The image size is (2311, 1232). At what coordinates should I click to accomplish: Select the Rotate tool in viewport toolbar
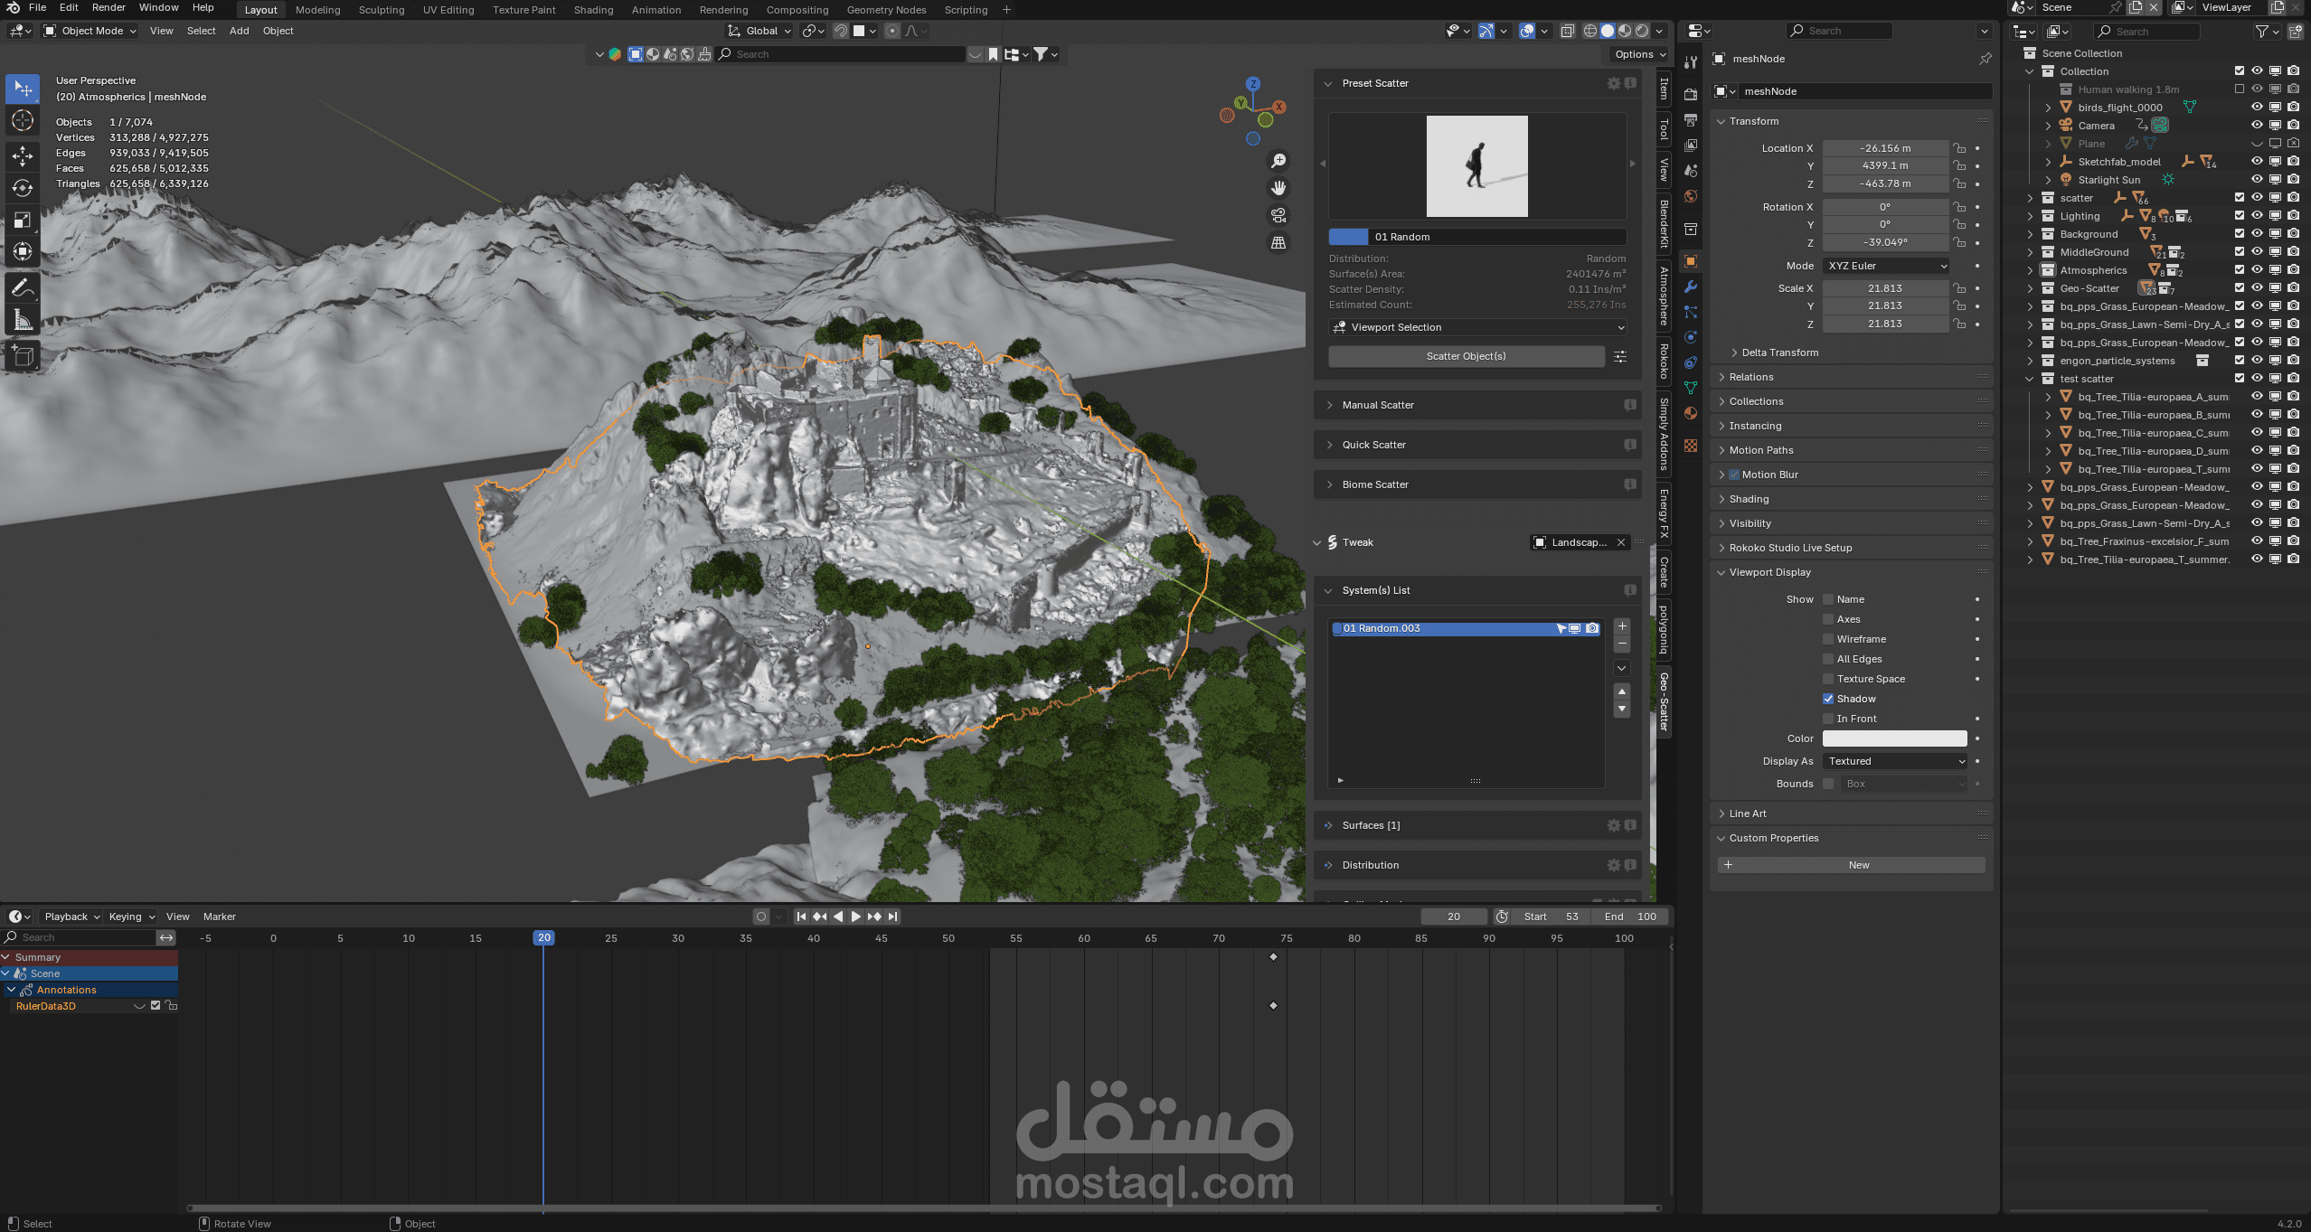coord(23,188)
